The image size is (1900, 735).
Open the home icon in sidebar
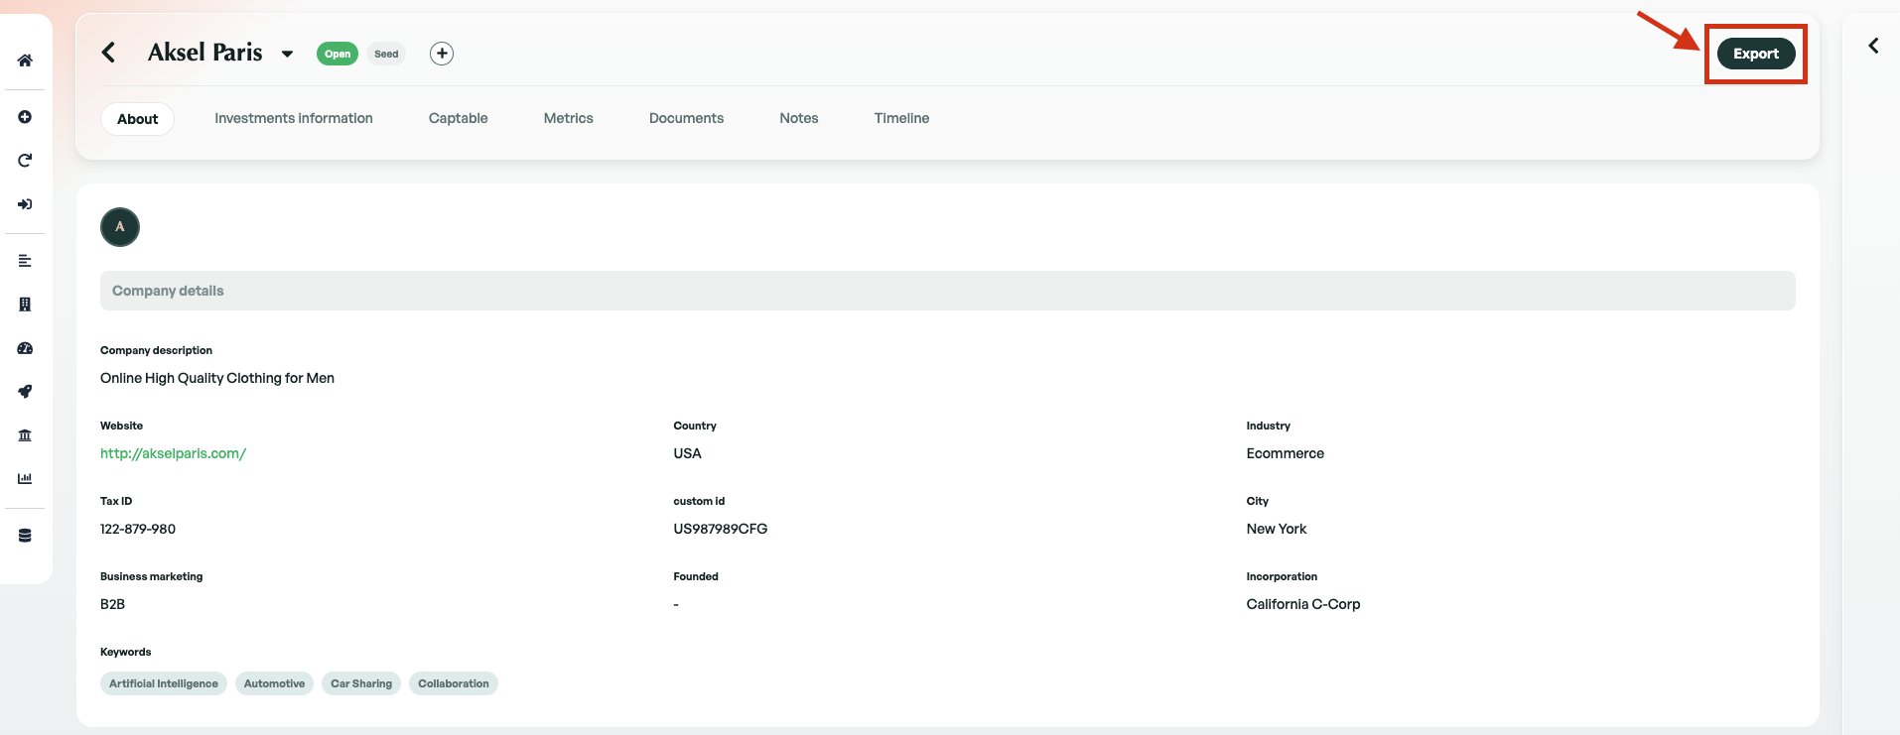click(x=25, y=61)
